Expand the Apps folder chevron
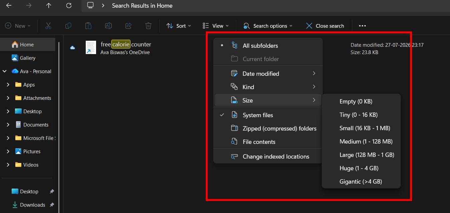Image resolution: width=450 pixels, height=213 pixels. tap(8, 85)
